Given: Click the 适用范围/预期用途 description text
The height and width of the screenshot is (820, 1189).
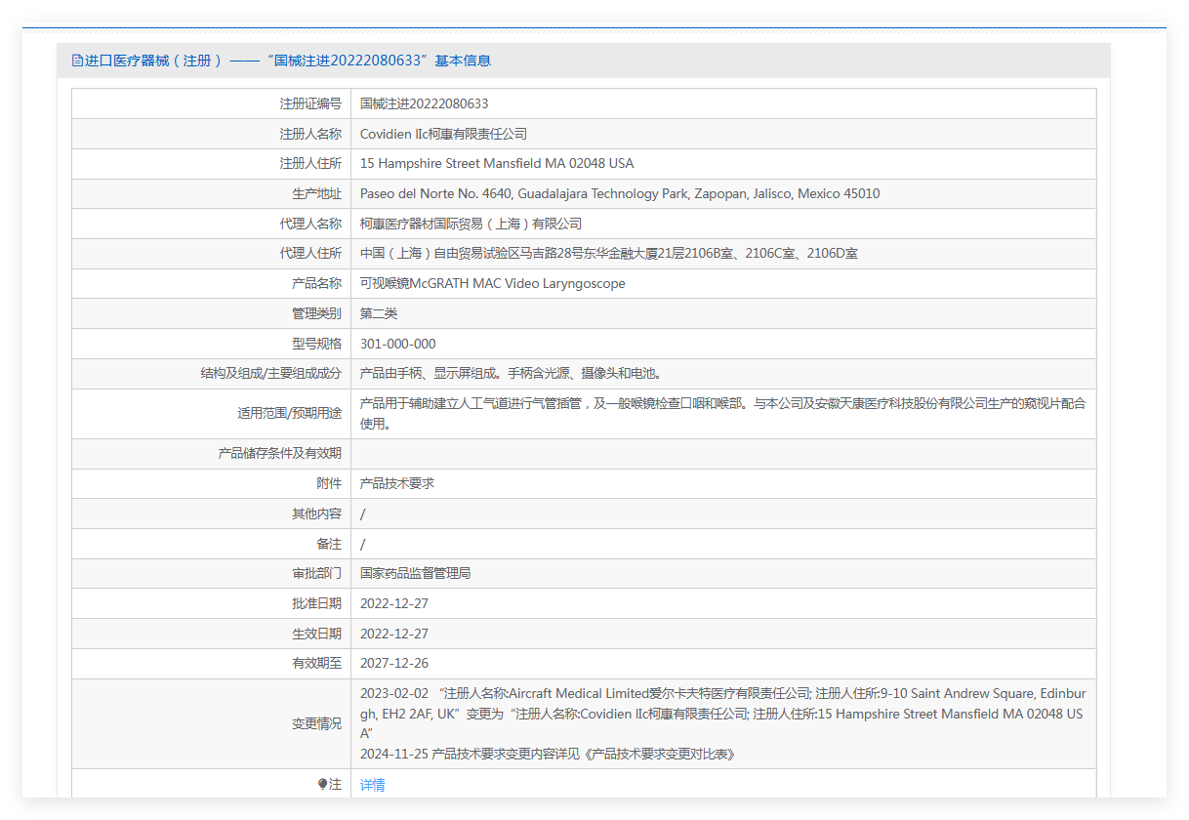Looking at the screenshot, I should click(722, 413).
